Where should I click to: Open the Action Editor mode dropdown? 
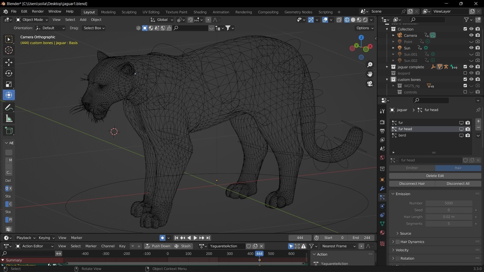click(x=35, y=246)
